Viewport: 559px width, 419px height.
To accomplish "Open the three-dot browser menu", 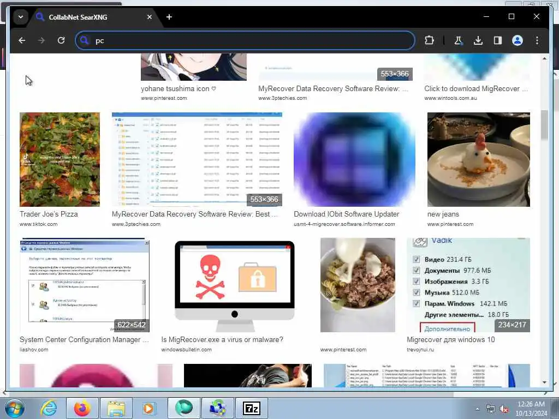I will (x=537, y=40).
